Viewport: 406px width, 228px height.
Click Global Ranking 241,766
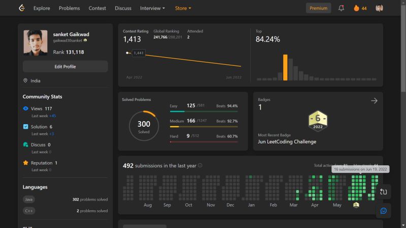[x=160, y=37]
